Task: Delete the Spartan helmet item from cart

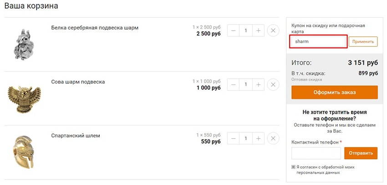Action: (x=273, y=138)
